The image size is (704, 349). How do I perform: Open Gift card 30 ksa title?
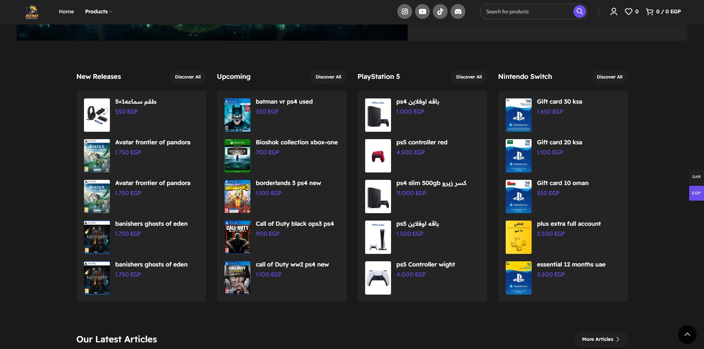[559, 102]
